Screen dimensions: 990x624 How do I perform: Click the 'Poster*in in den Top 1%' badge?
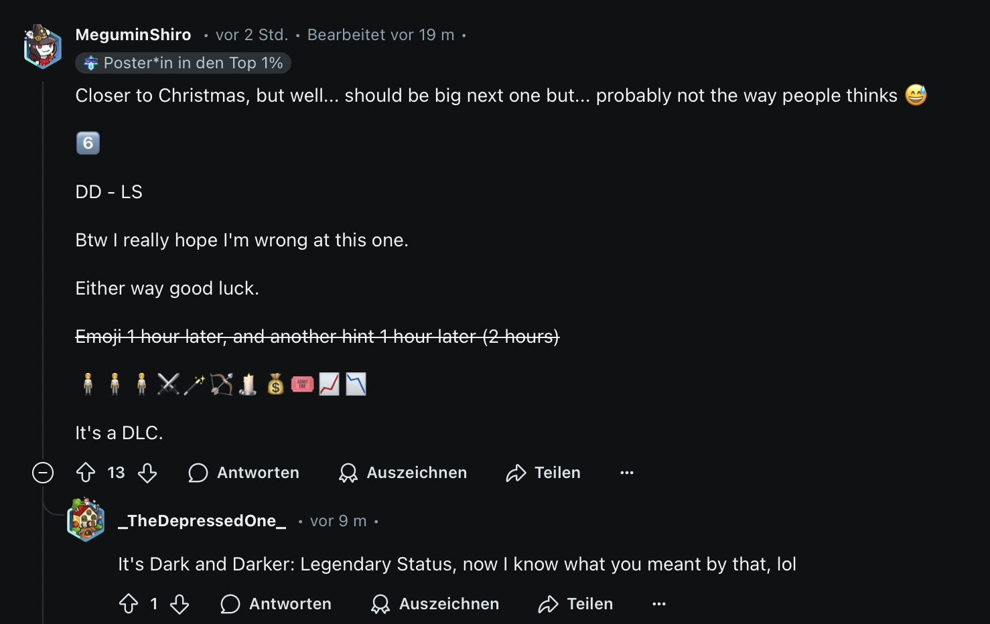[x=183, y=63]
